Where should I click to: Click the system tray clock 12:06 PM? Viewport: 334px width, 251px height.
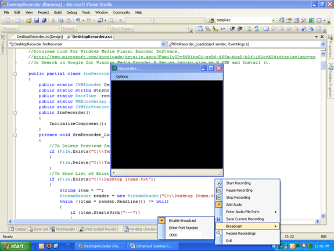(322, 246)
